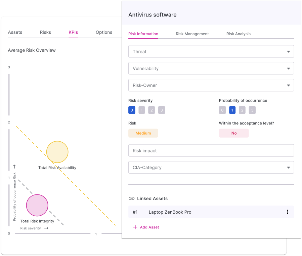Click the link icon next to Linked Assets
302x256 pixels.
(x=132, y=198)
